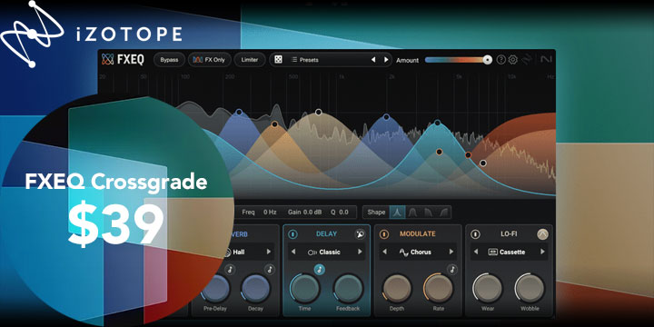Screen dimensions: 654x327
Task: Toggle the Lo-Fi module power button
Action: (475, 234)
